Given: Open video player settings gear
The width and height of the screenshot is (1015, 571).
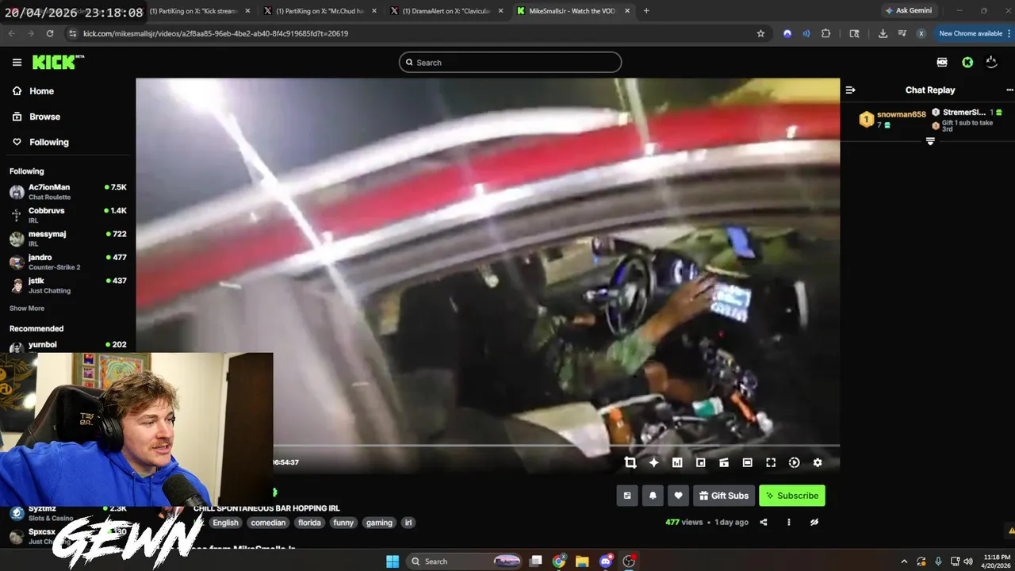Looking at the screenshot, I should pos(818,462).
